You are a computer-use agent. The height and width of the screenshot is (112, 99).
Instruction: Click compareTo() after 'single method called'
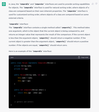point(67,27)
